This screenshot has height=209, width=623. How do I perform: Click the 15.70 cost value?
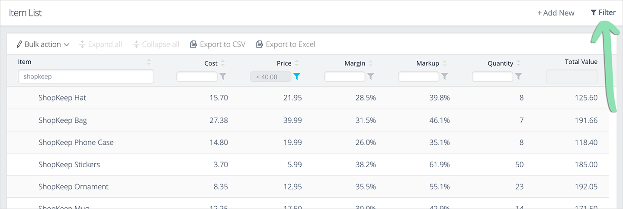tap(218, 98)
